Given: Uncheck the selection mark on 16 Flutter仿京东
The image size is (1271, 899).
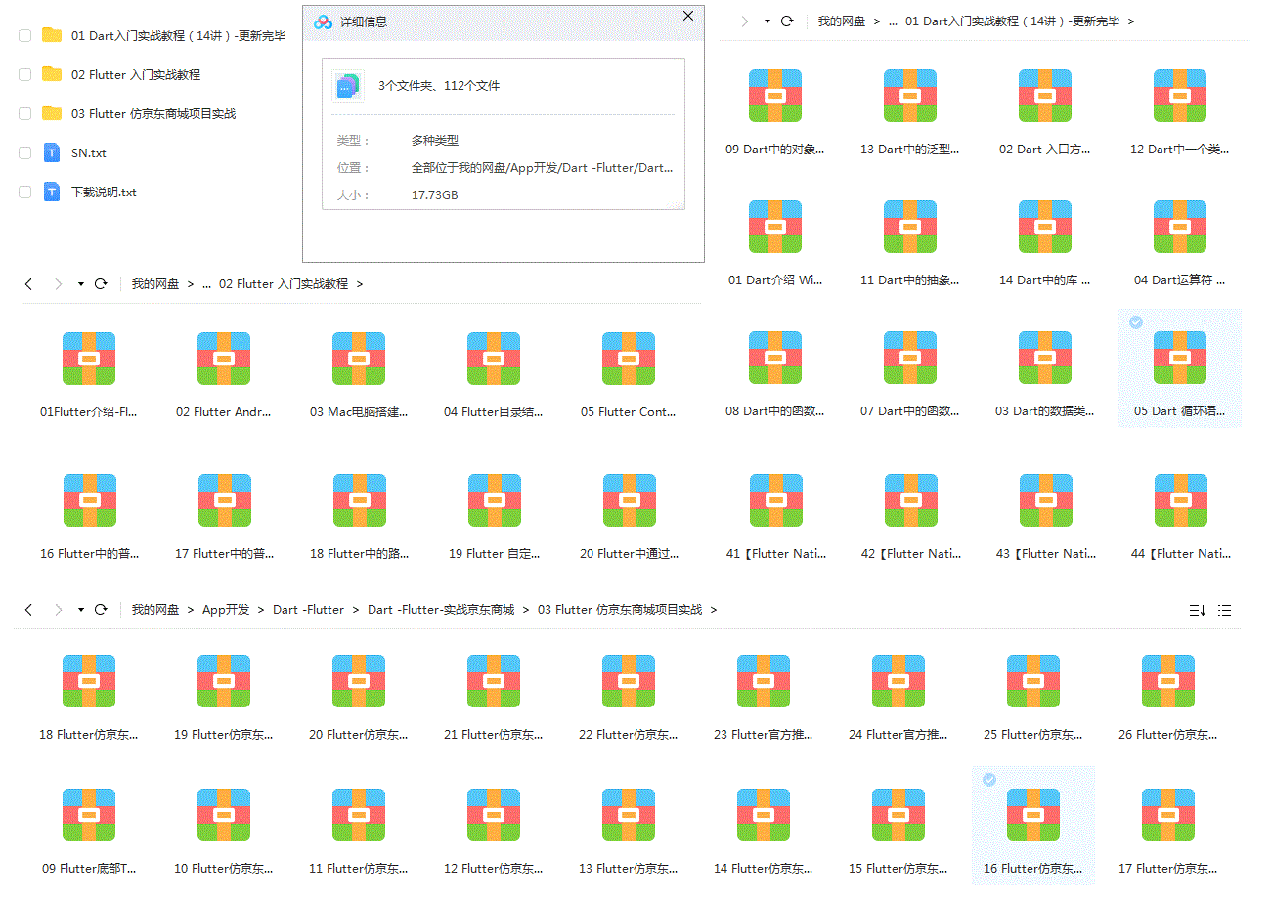Looking at the screenshot, I should coord(988,779).
